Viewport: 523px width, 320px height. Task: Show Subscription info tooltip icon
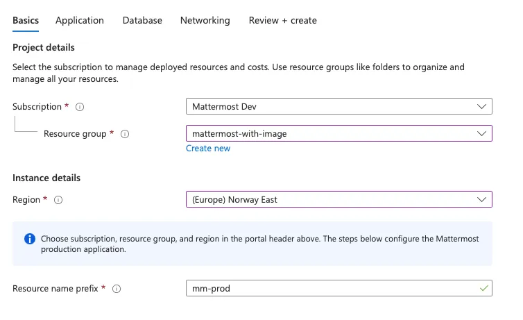80,107
